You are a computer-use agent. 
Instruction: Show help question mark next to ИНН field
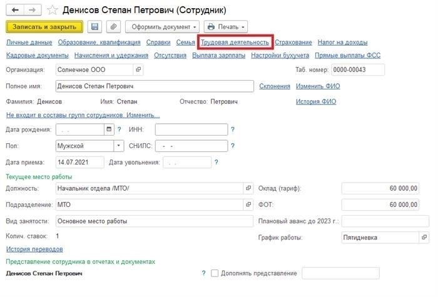coord(233,129)
